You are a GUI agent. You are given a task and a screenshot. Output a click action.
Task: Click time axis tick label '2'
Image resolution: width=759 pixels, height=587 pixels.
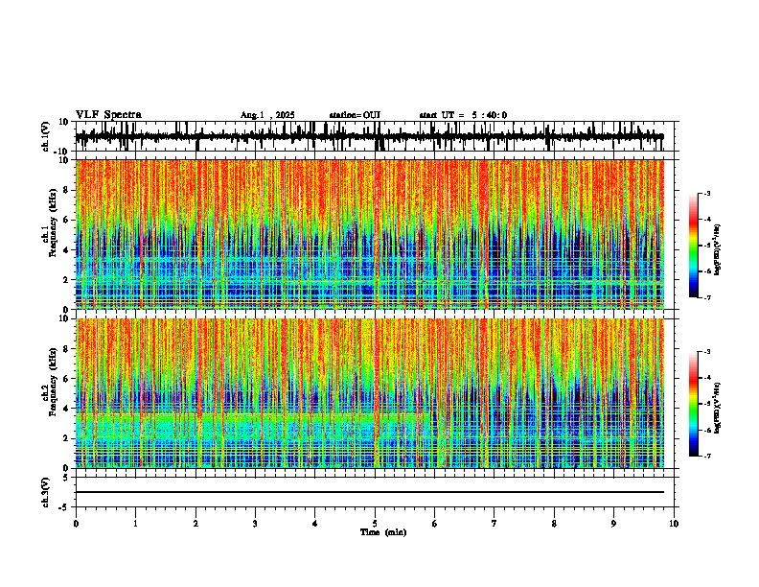(195, 524)
